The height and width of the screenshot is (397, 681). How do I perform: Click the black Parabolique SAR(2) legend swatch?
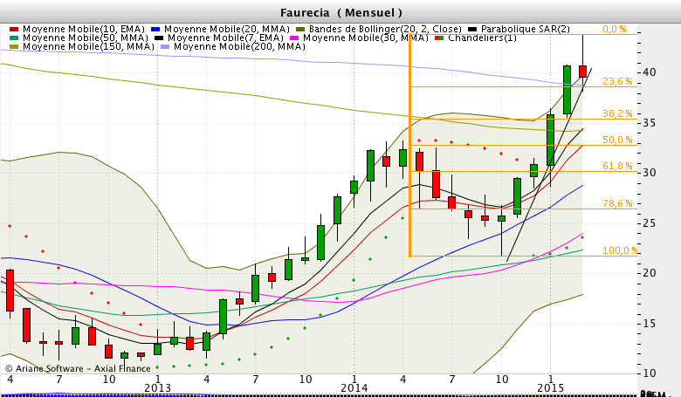(x=472, y=29)
